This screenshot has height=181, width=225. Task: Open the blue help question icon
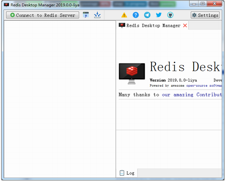[x=136, y=15]
